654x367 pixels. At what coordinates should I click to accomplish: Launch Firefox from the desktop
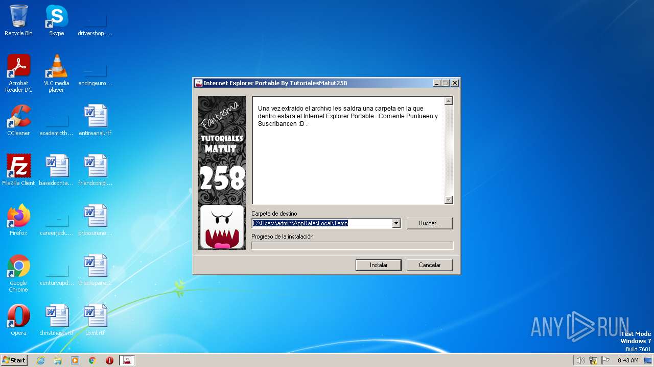click(x=18, y=220)
